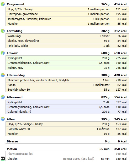Select the Morgenmad meal heading

coord(15,4)
